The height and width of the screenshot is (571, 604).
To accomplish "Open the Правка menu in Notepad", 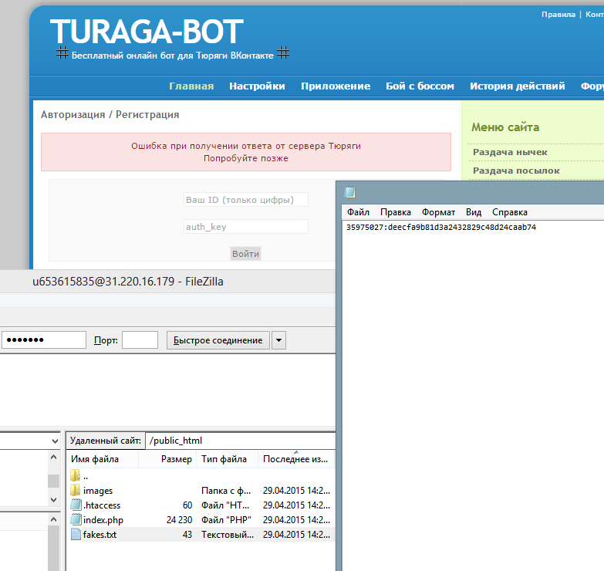I will point(396,212).
